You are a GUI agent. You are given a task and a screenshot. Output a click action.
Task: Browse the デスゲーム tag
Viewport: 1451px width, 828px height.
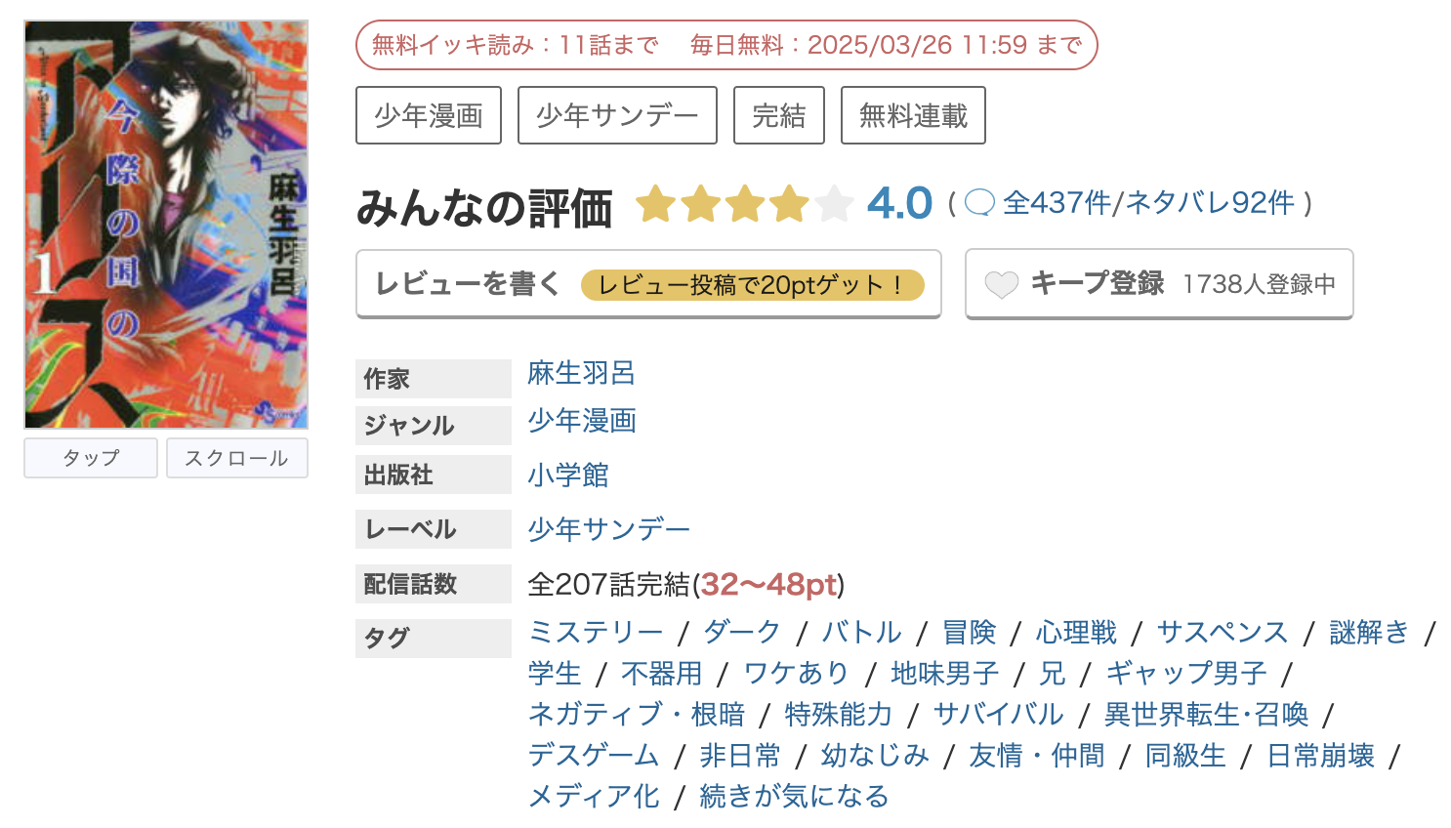592,755
